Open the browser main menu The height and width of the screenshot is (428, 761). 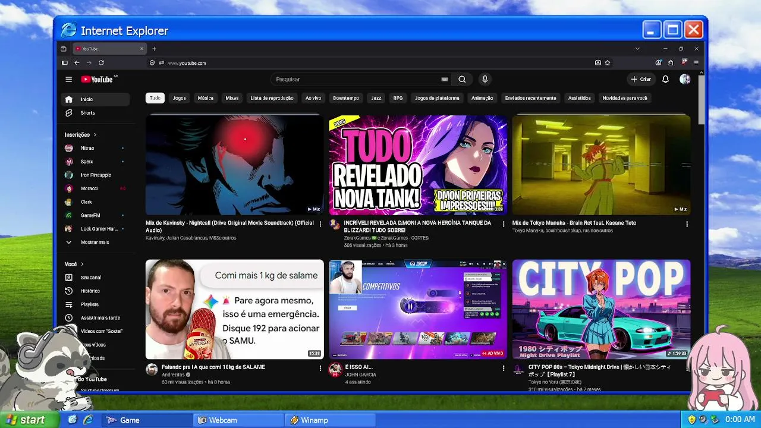(696, 62)
